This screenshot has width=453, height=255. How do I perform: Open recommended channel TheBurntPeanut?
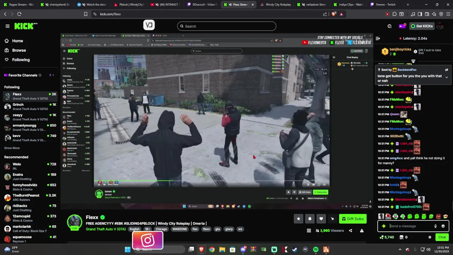click(x=30, y=197)
